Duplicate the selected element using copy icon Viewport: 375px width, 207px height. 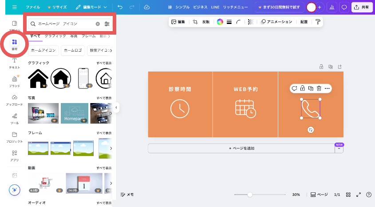311,88
